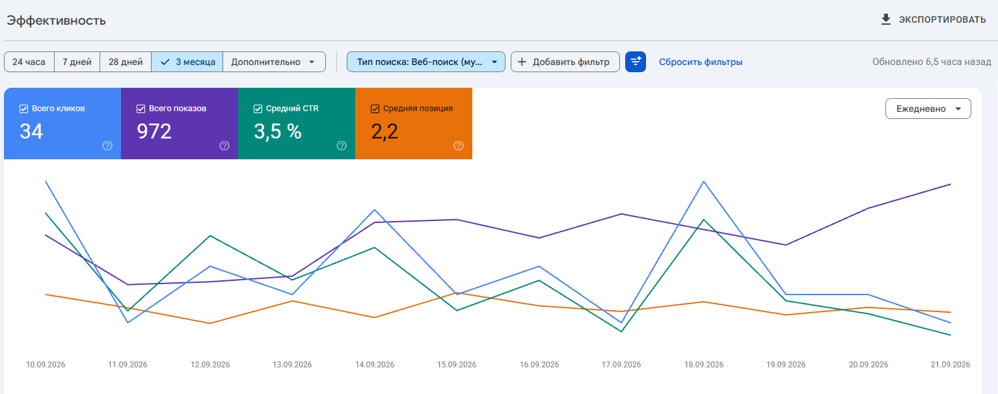
Task: Click the plus icon in Добавить фильтр
Action: [522, 62]
